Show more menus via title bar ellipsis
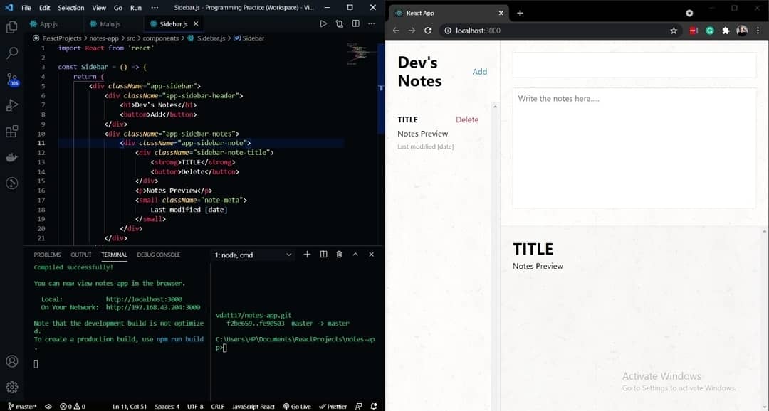Image resolution: width=769 pixels, height=411 pixels. (x=155, y=8)
